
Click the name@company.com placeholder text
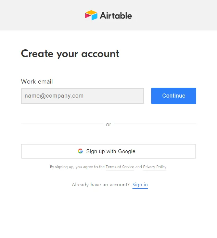54,96
